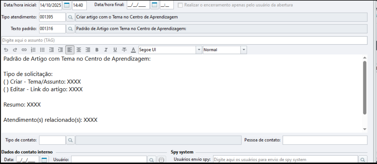Align text to the right
Viewport: 377px width, 164px height.
(x=88, y=50)
